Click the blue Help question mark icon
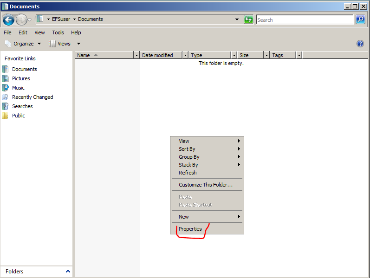This screenshot has height=278, width=370. click(360, 44)
